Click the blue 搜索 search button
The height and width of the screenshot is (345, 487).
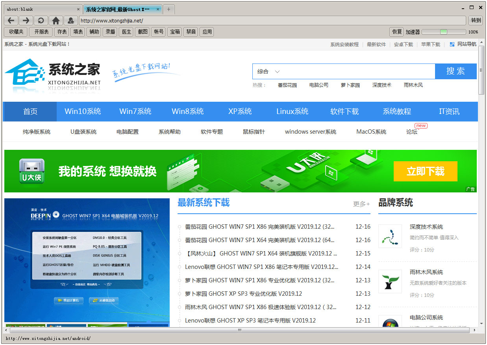pos(456,71)
